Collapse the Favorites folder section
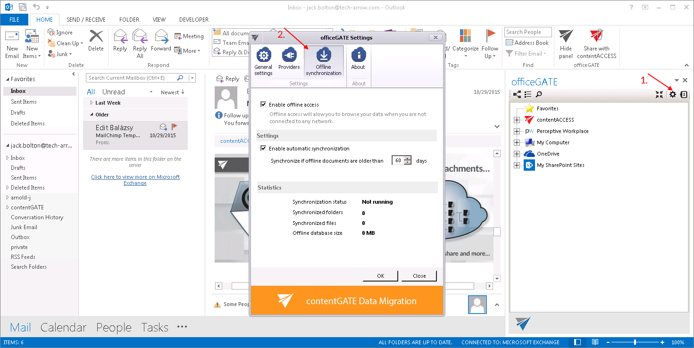 7,79
